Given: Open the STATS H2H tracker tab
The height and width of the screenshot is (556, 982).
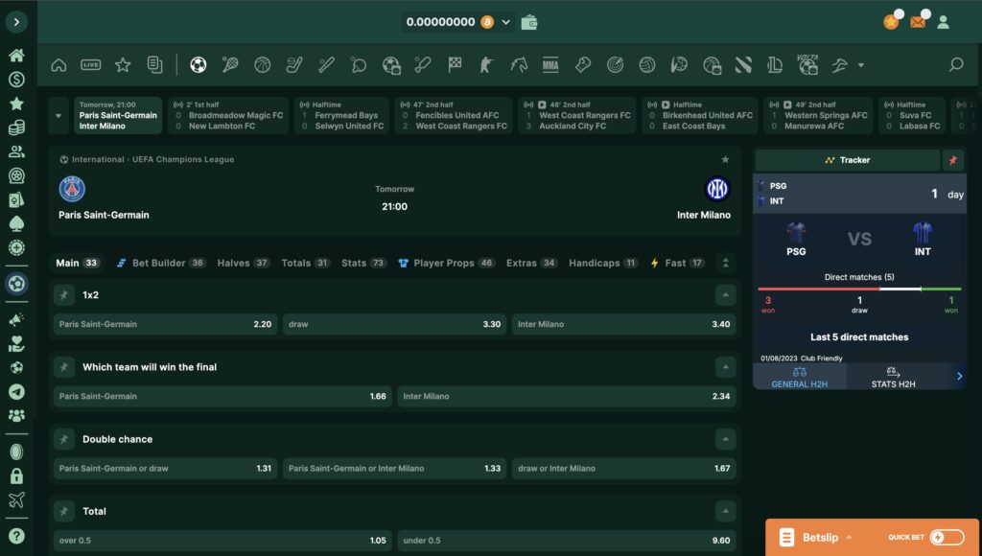Looking at the screenshot, I should click(893, 378).
